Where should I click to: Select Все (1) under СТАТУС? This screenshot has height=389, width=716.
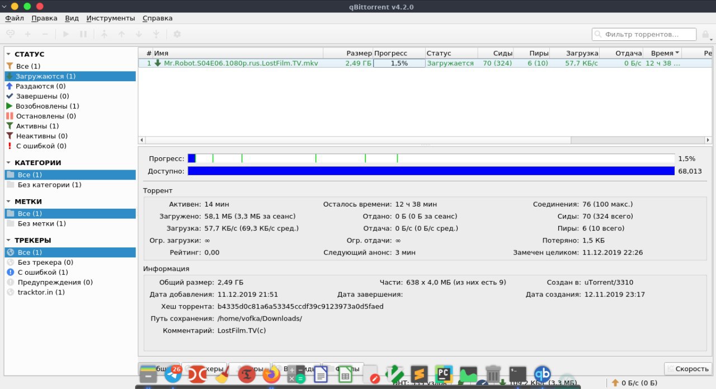[70, 66]
